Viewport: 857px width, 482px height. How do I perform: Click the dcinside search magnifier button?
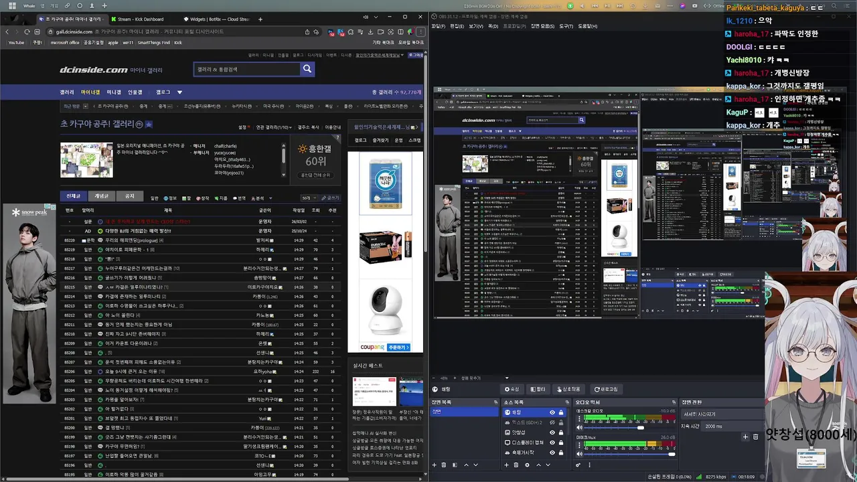[307, 68]
